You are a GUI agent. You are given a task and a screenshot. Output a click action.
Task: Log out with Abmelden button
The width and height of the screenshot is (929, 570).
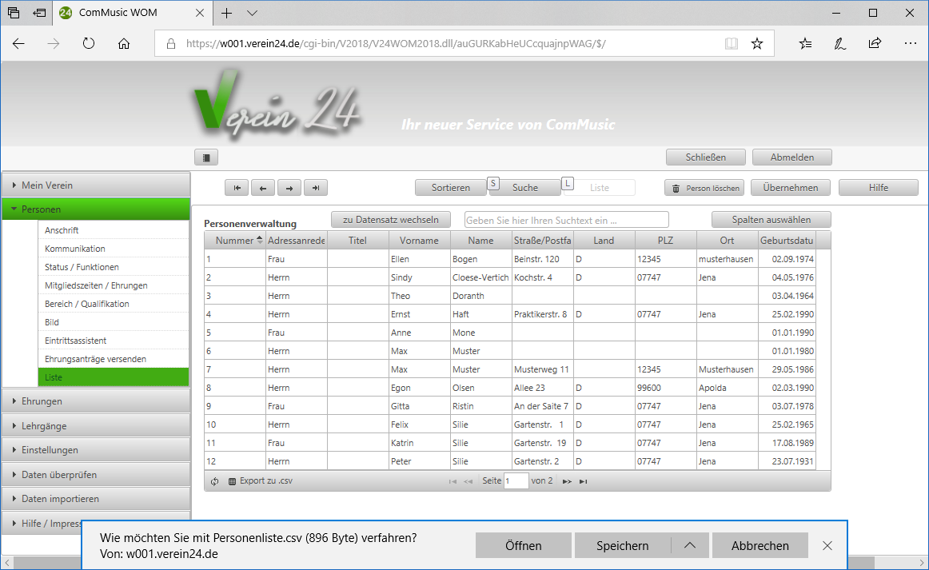tap(791, 157)
